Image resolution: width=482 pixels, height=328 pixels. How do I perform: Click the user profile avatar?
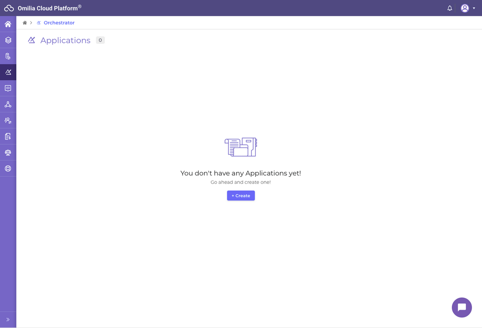465,8
